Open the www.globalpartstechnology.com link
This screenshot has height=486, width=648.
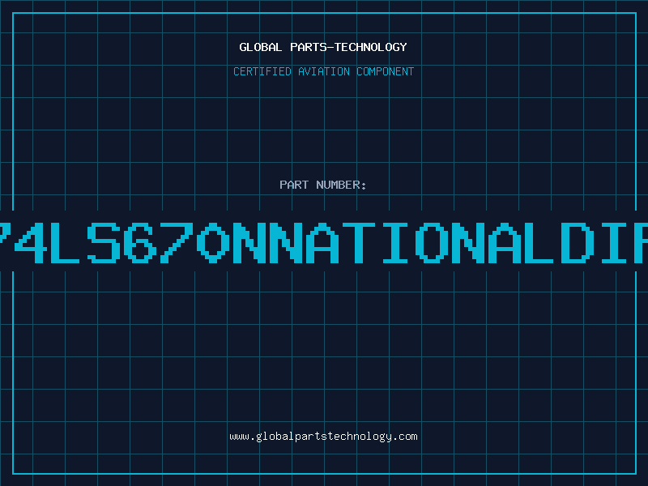pos(323,437)
